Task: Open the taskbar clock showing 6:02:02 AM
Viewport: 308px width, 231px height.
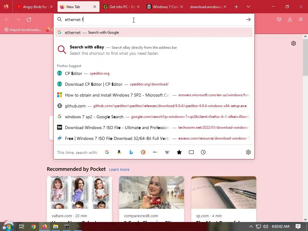Action: [281, 226]
